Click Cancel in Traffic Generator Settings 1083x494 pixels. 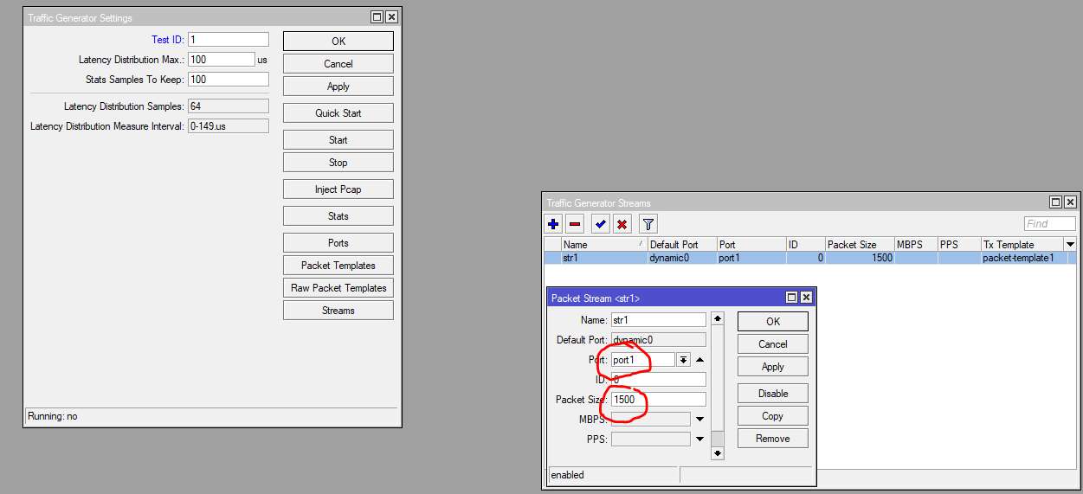point(338,64)
